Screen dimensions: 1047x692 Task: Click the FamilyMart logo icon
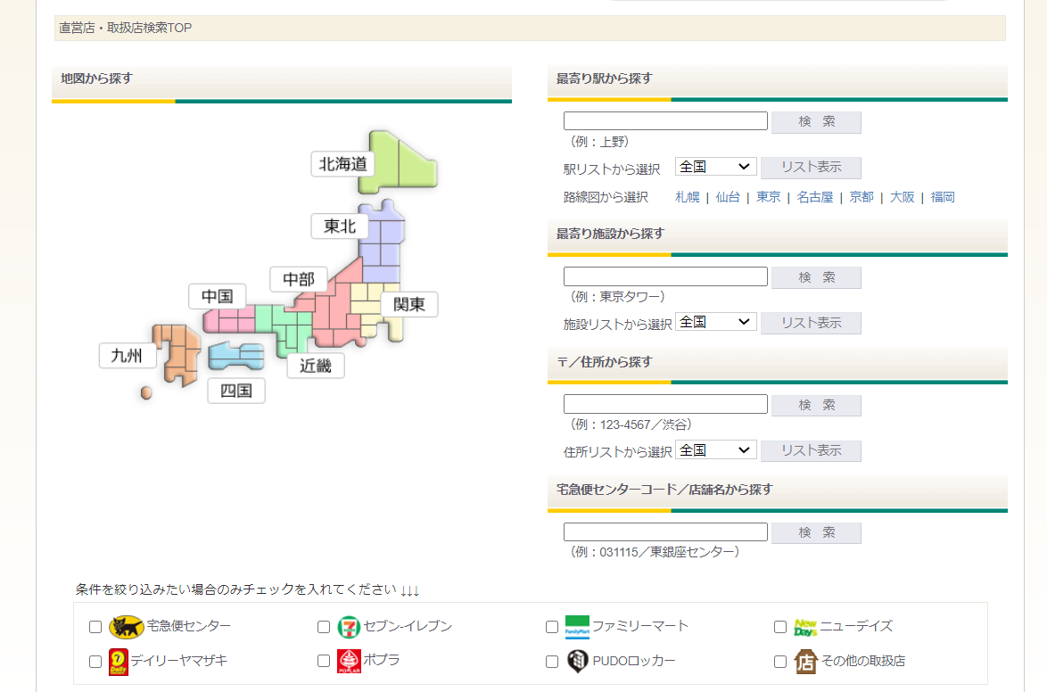[577, 627]
